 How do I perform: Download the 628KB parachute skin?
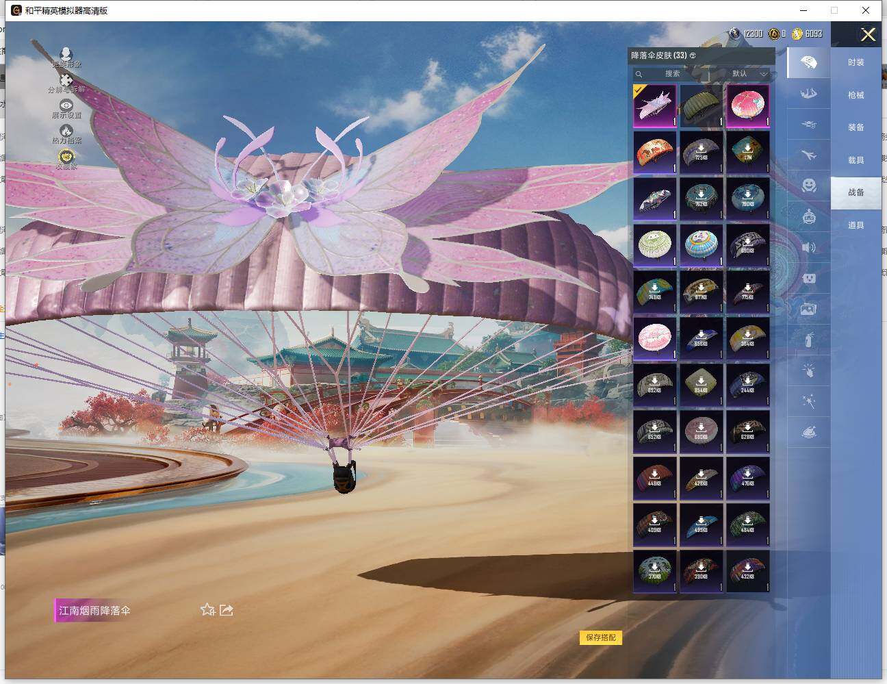point(748,432)
